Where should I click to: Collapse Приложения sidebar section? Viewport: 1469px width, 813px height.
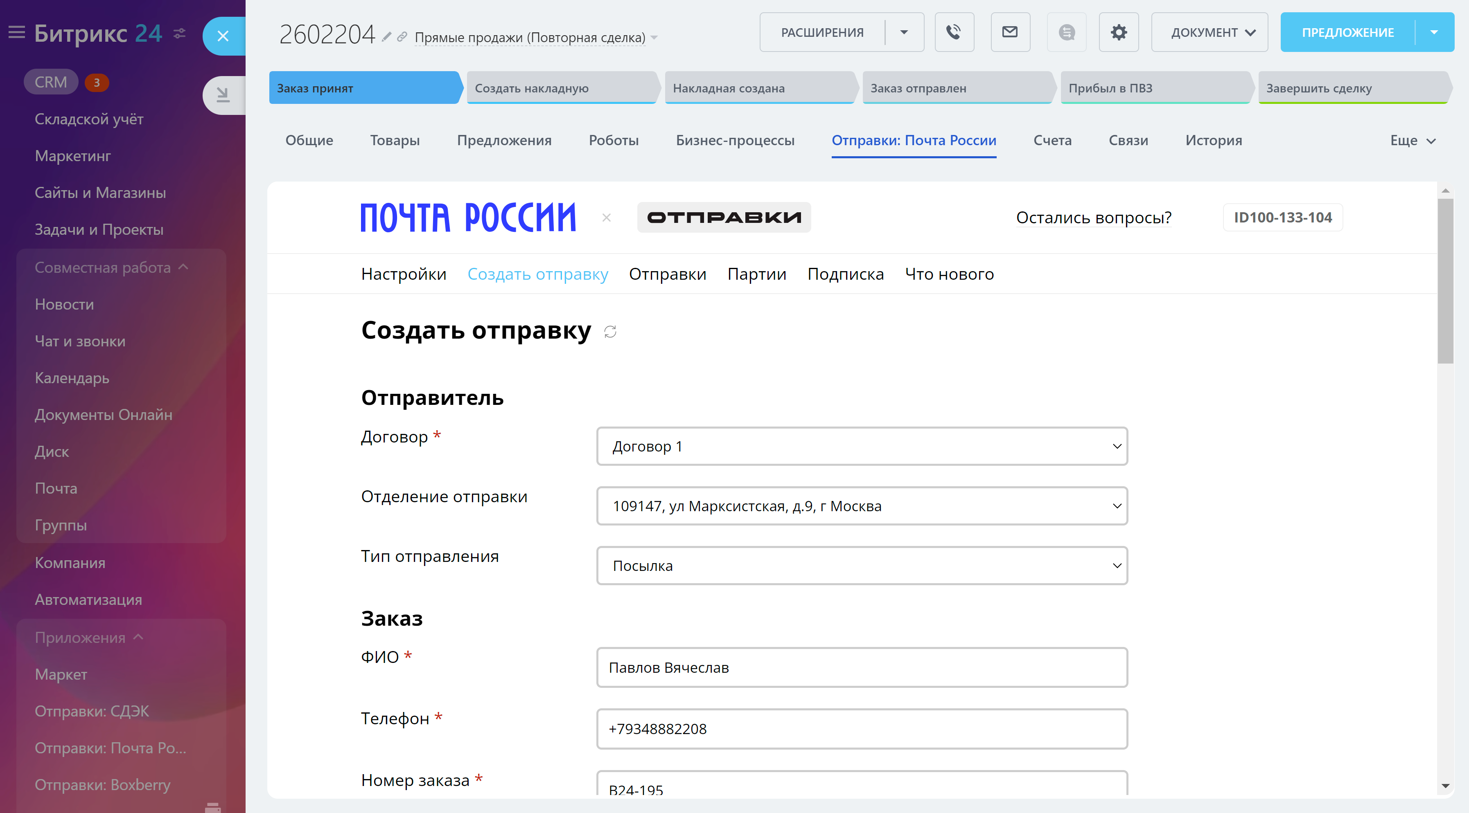click(x=89, y=638)
